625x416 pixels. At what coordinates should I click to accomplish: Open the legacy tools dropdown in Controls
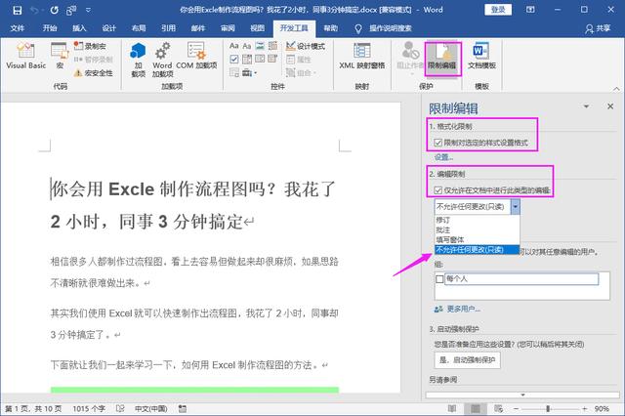tap(250, 72)
